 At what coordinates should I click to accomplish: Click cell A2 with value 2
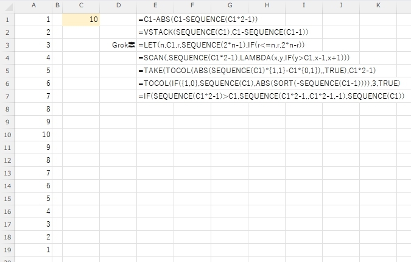coord(33,32)
